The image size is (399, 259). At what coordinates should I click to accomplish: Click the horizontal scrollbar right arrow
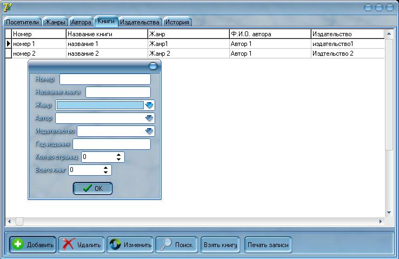pos(381,221)
